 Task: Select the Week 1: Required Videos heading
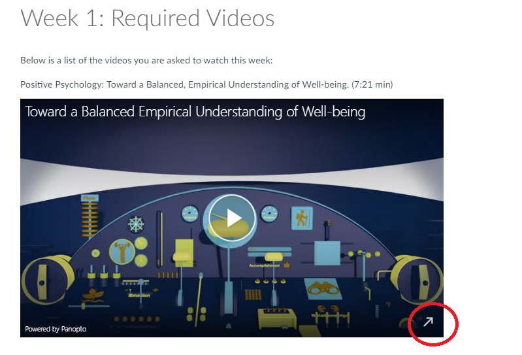point(148,18)
